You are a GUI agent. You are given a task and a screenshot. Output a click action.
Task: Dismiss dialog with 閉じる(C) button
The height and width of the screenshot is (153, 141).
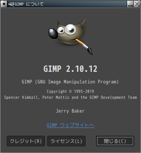(115, 141)
